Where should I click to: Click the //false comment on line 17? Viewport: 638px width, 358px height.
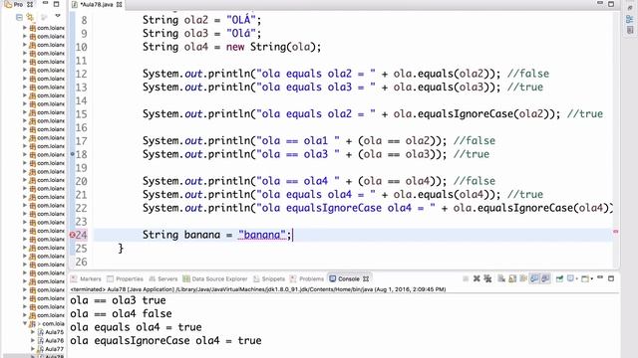point(475,141)
